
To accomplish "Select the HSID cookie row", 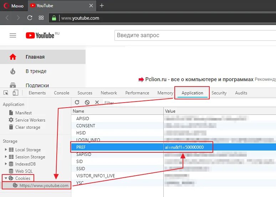I will [x=174, y=133].
